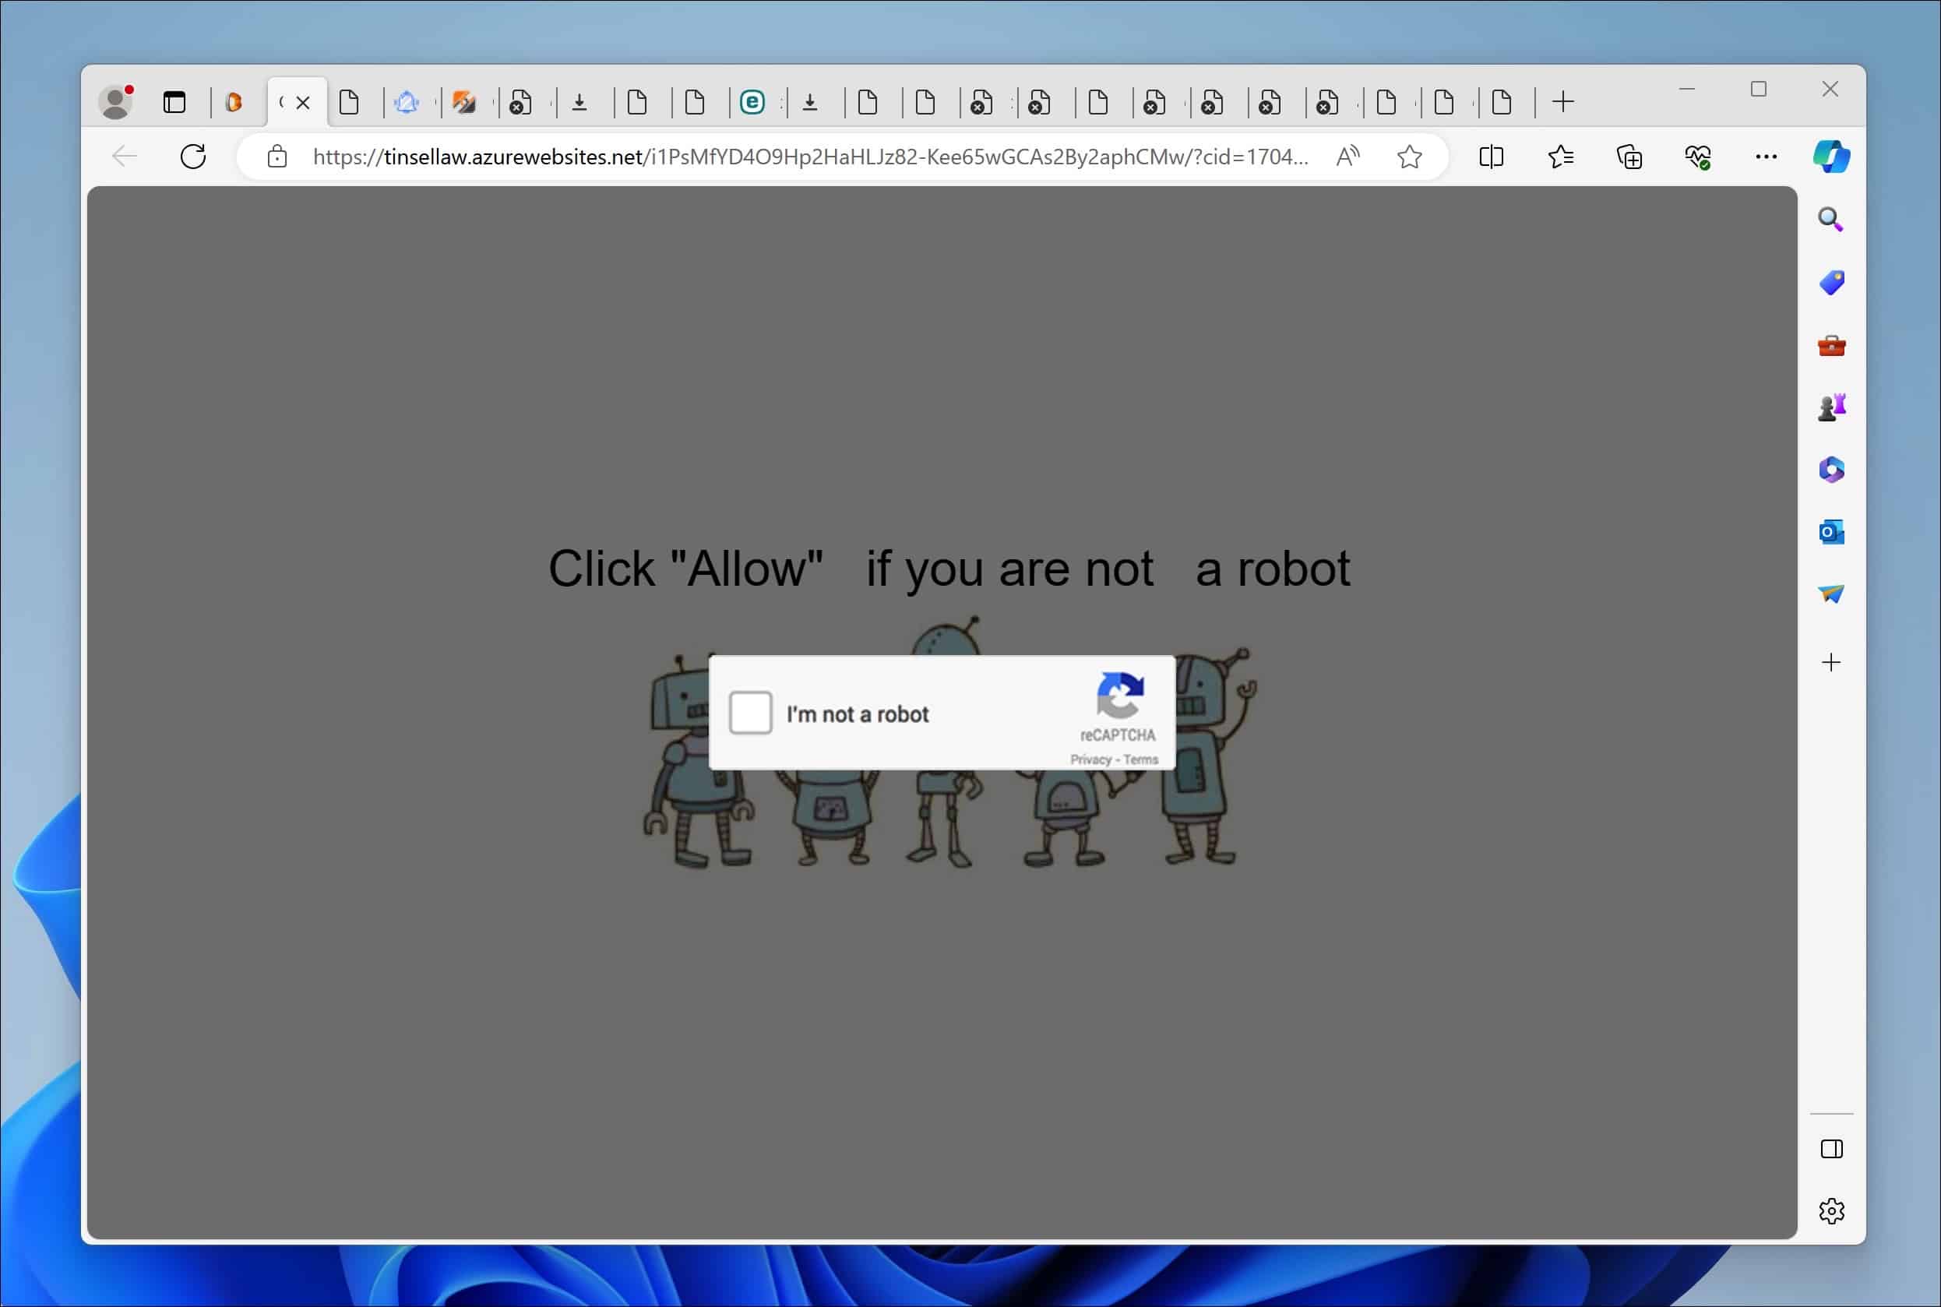1941x1307 pixels.
Task: Open Collections panel
Action: point(1629,156)
